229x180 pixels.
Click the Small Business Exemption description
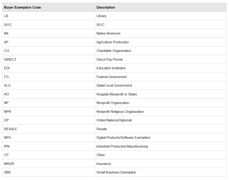[x=116, y=172]
